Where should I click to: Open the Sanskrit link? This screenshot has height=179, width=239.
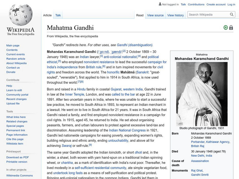tap(143, 72)
